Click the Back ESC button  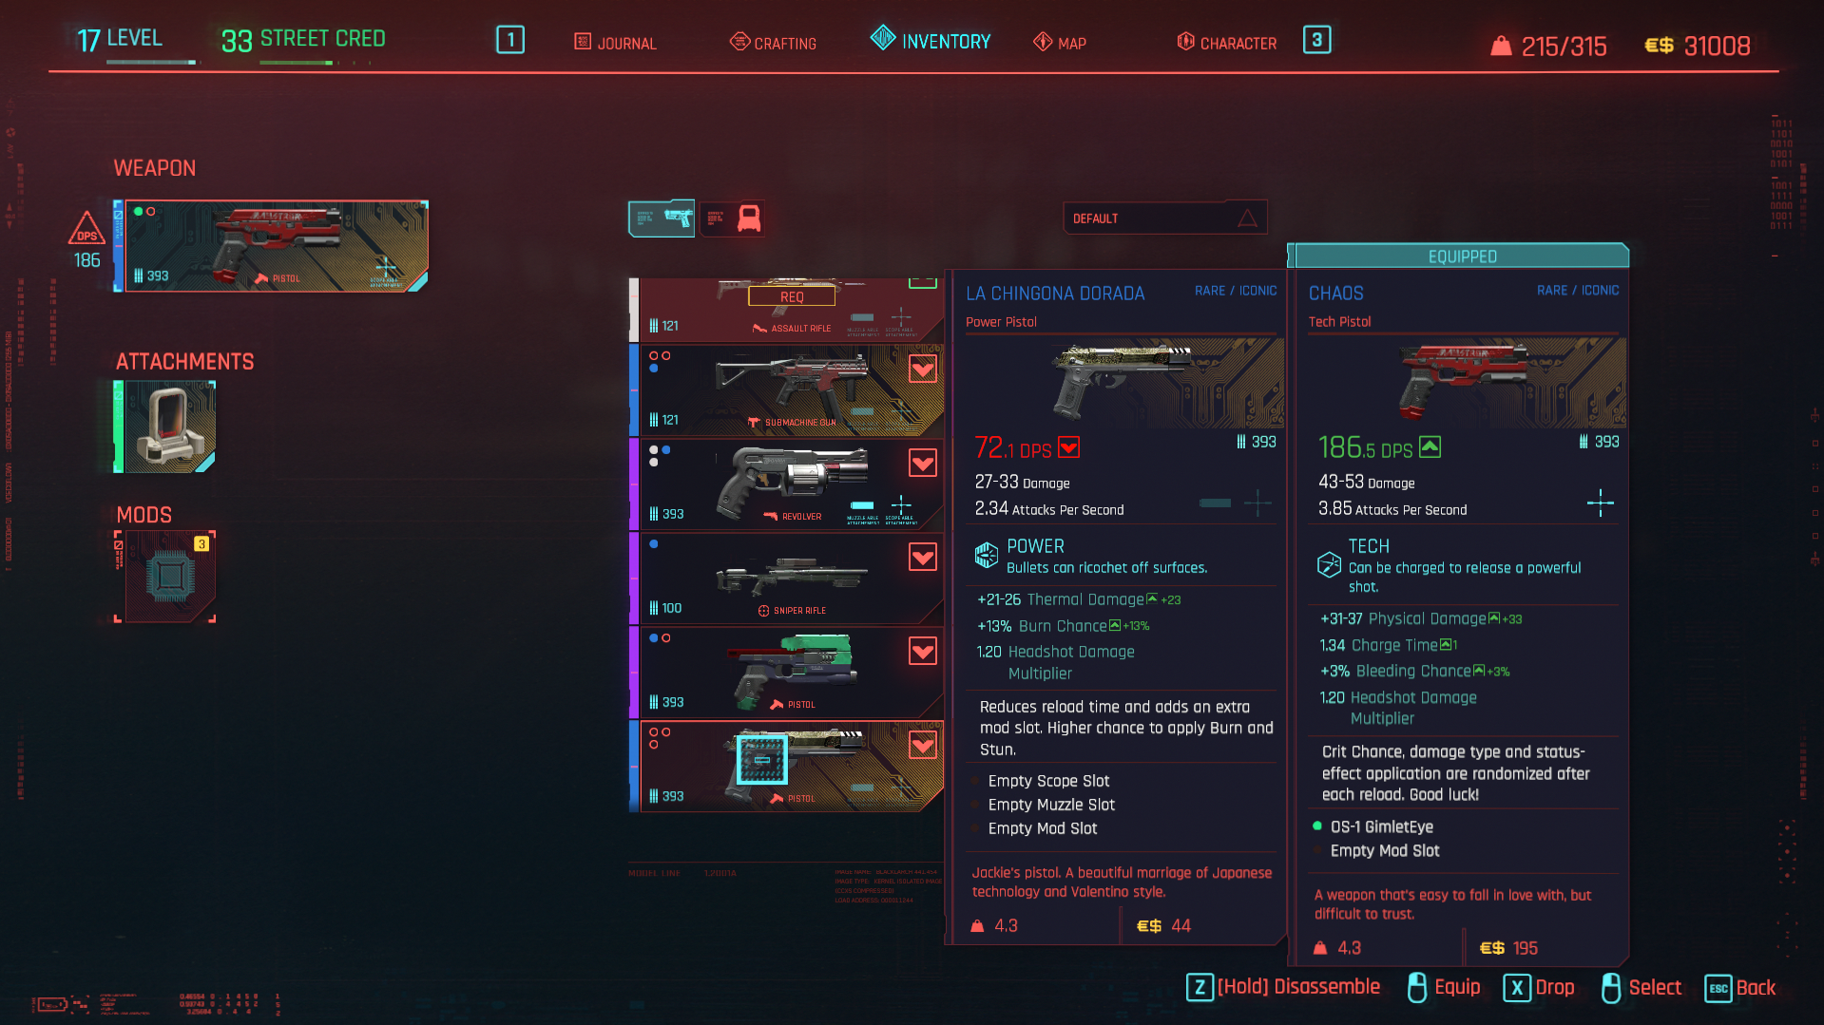[1718, 987]
